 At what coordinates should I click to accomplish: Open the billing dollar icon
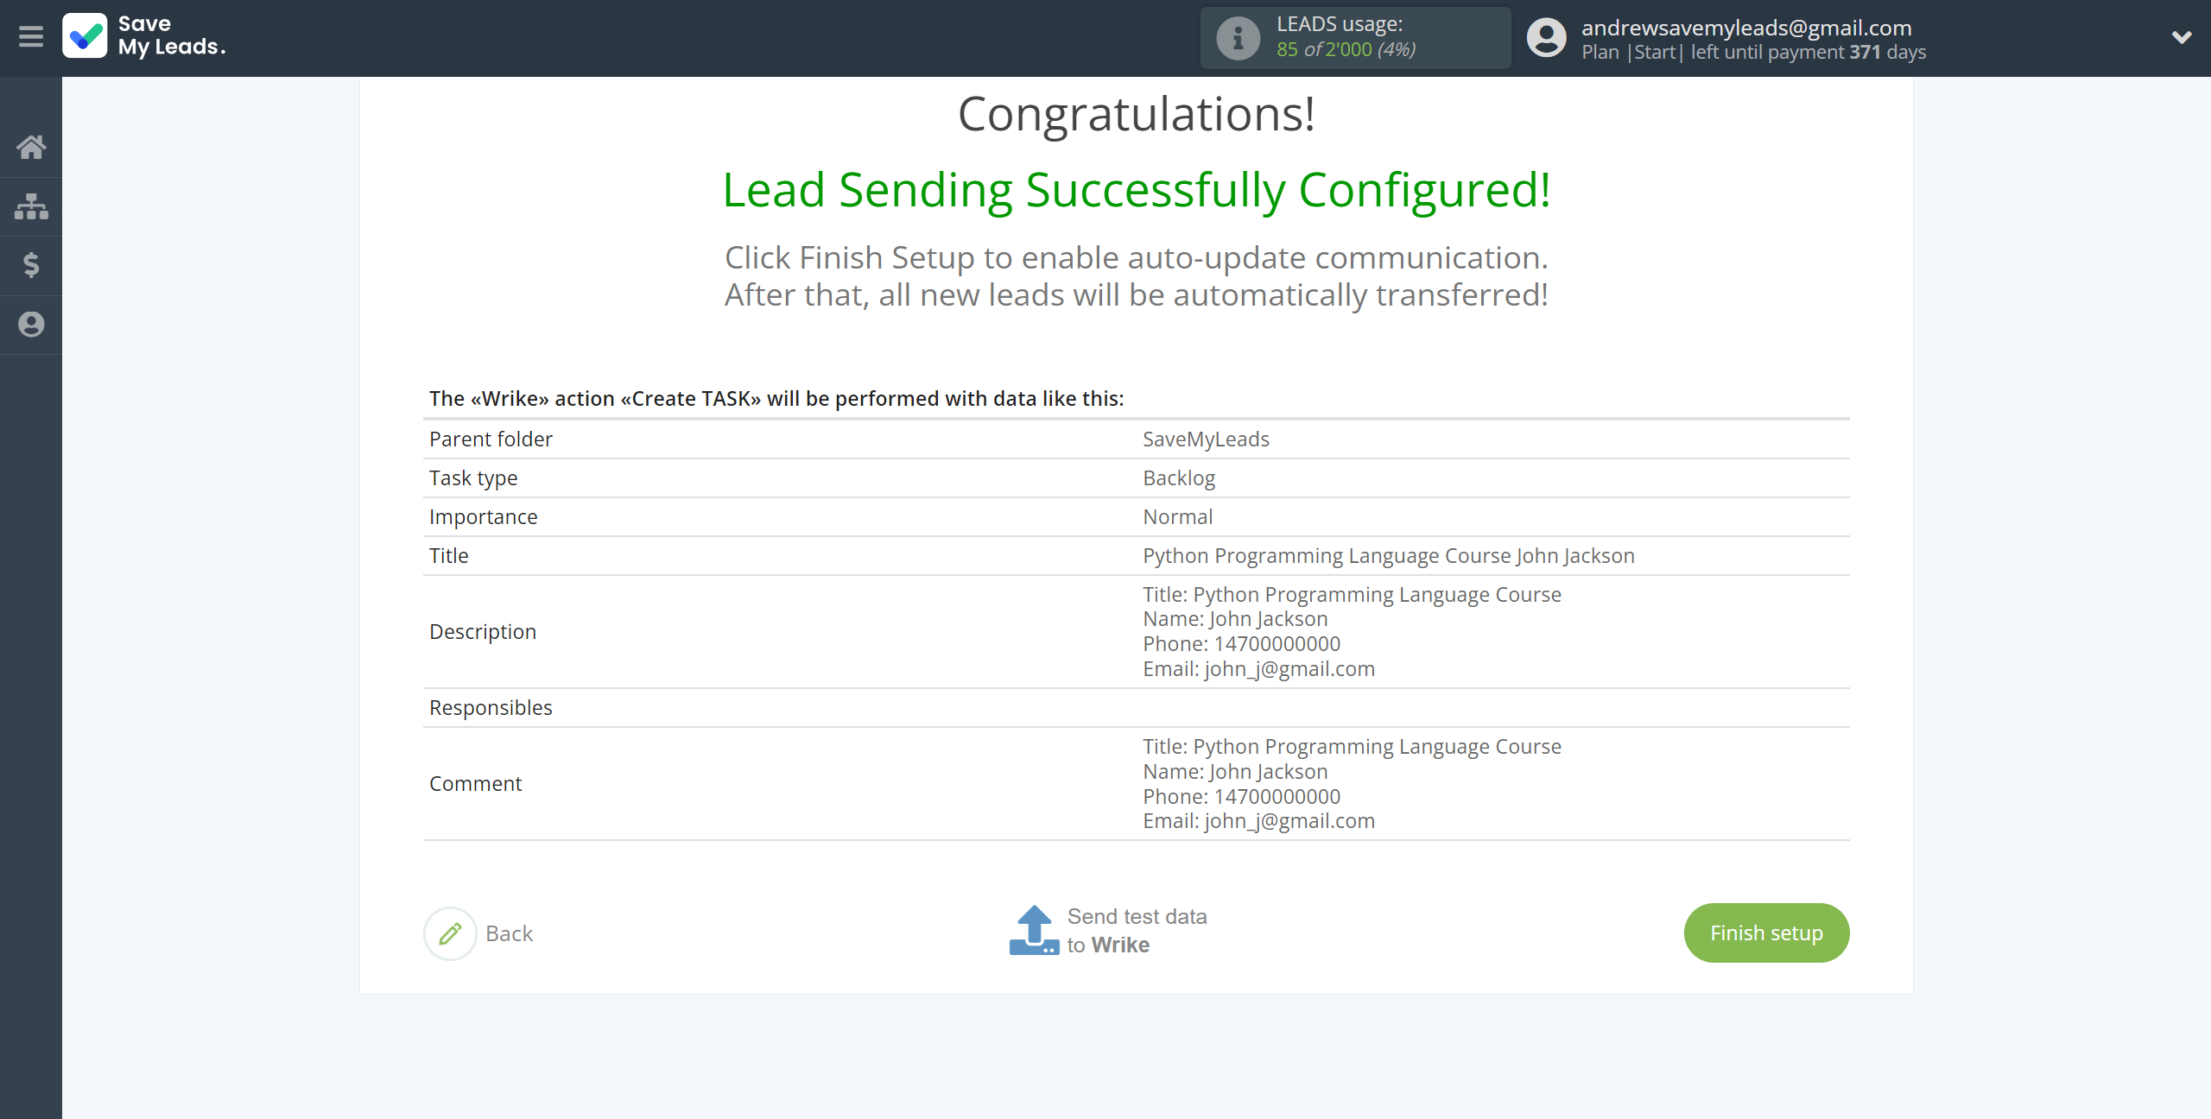coord(31,265)
